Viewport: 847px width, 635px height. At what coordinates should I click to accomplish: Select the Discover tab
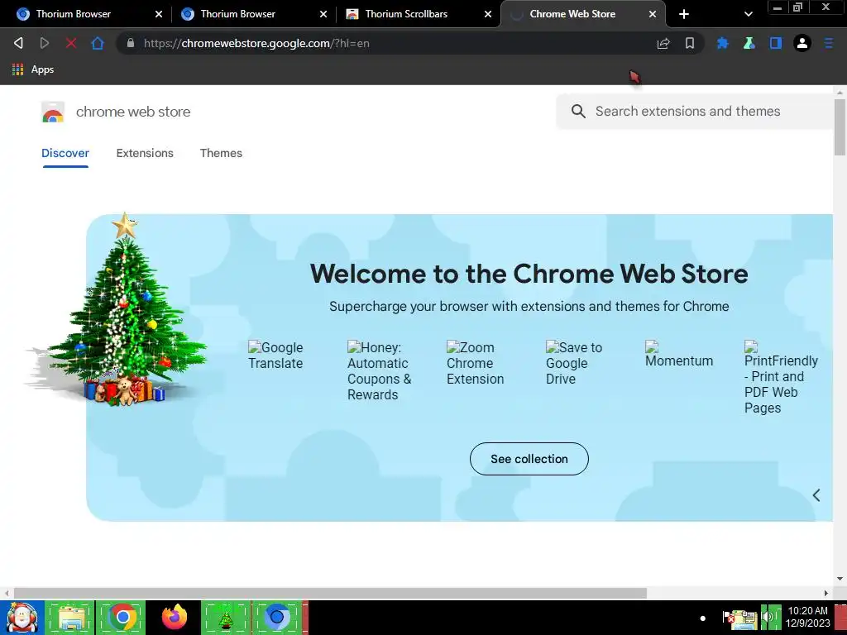click(x=65, y=153)
